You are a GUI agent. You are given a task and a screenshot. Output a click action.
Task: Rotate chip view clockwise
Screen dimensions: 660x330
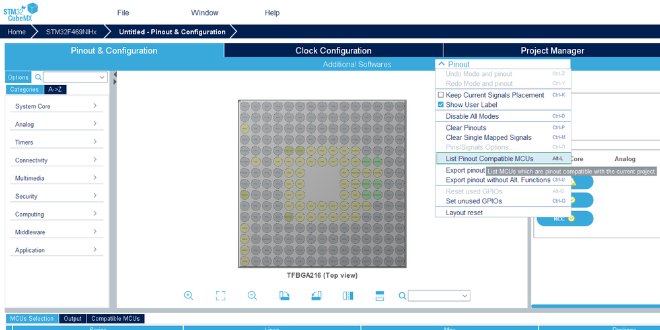pyautogui.click(x=285, y=296)
